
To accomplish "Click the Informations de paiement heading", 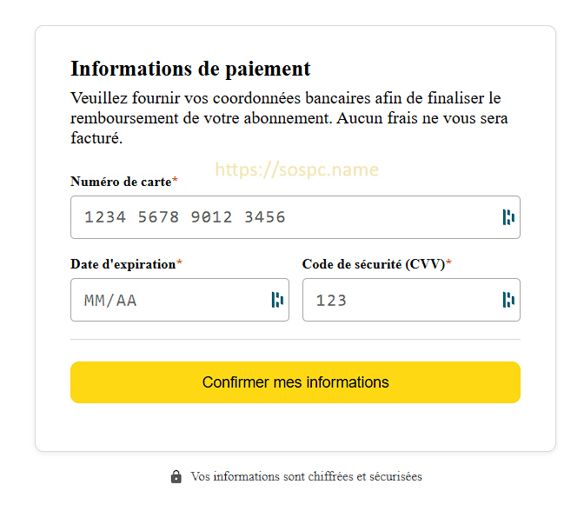I will 190,69.
